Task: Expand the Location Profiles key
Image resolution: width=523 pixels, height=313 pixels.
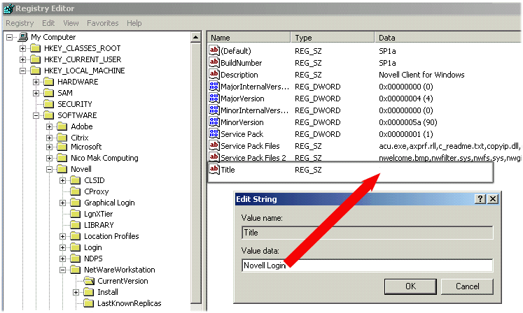Action: [63, 236]
